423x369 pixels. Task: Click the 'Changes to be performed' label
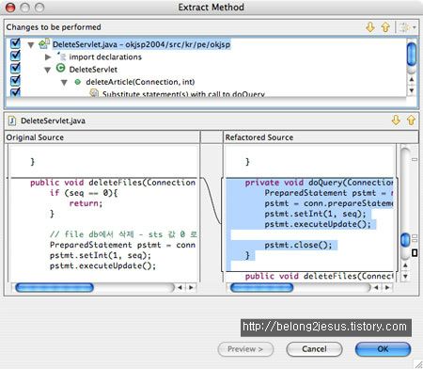pyautogui.click(x=54, y=27)
